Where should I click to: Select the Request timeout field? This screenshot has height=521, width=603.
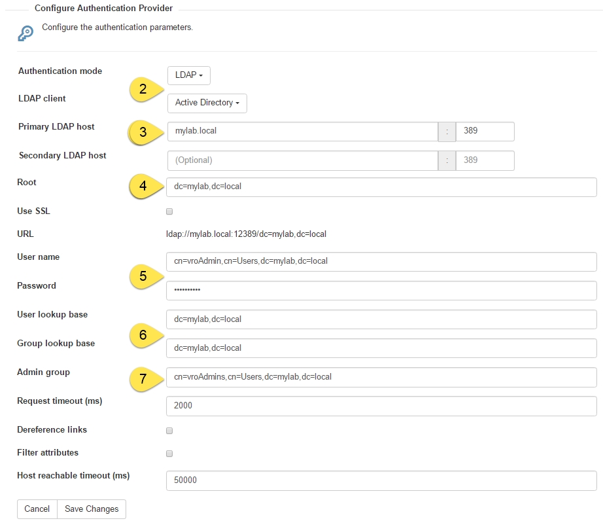click(381, 406)
